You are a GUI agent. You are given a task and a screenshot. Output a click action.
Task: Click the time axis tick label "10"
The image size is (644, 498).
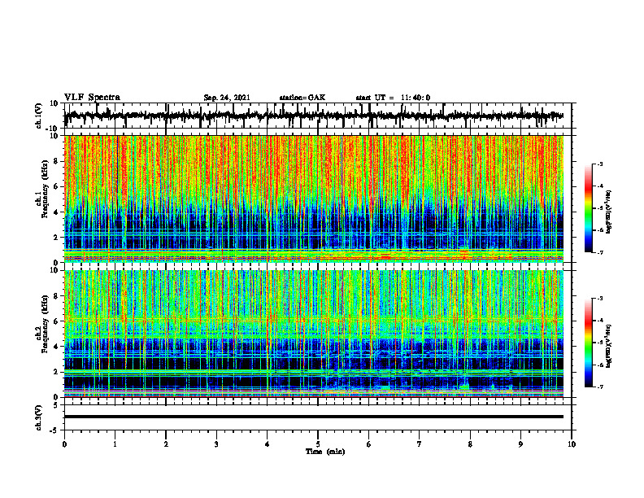coord(572,444)
